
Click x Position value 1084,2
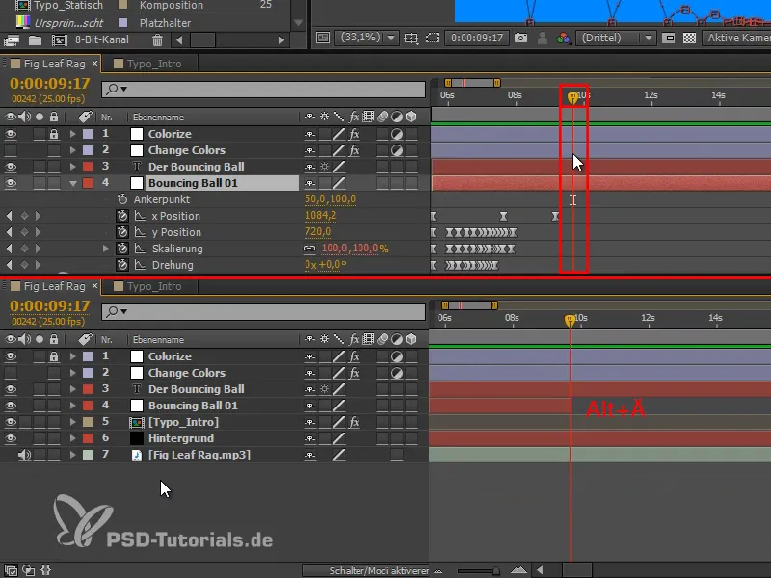[321, 215]
